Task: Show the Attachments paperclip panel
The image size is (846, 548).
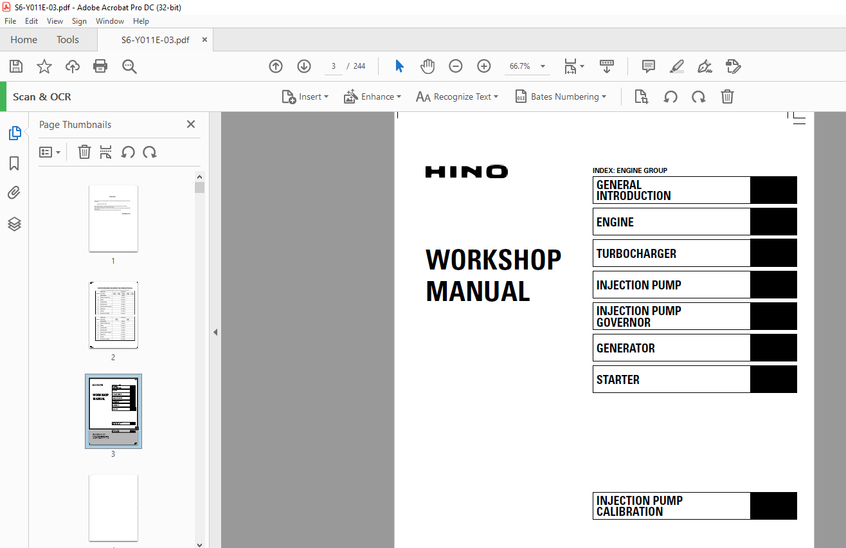Action: point(14,193)
